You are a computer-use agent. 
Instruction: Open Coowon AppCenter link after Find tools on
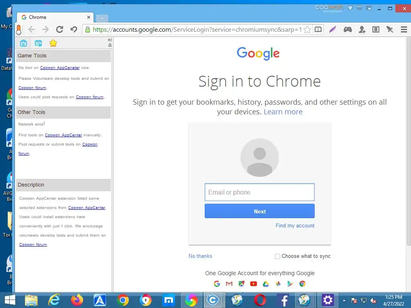63,135
